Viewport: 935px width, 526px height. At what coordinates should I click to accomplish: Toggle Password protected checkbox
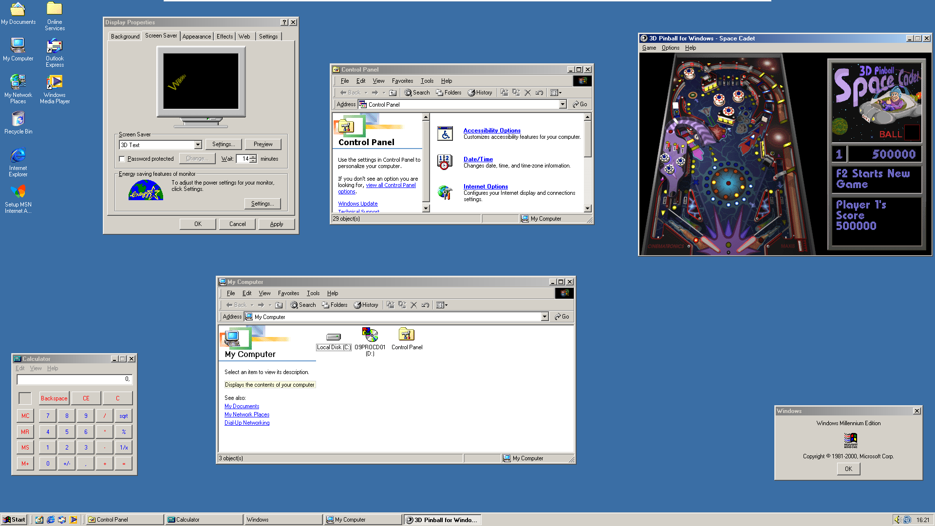point(122,159)
